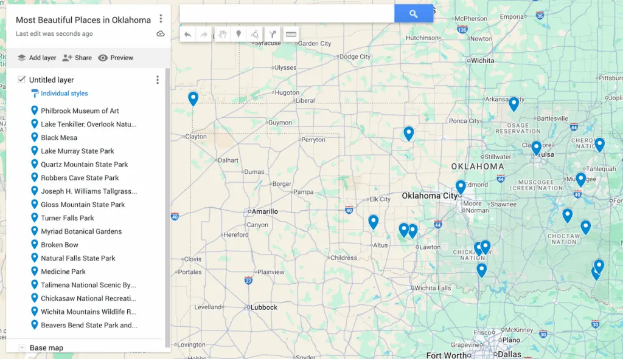Select the hand pan tool

(222, 35)
